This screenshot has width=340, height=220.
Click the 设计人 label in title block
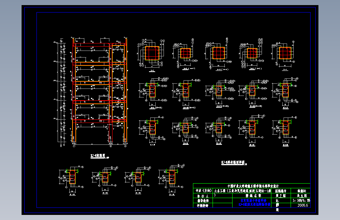click(x=203, y=196)
